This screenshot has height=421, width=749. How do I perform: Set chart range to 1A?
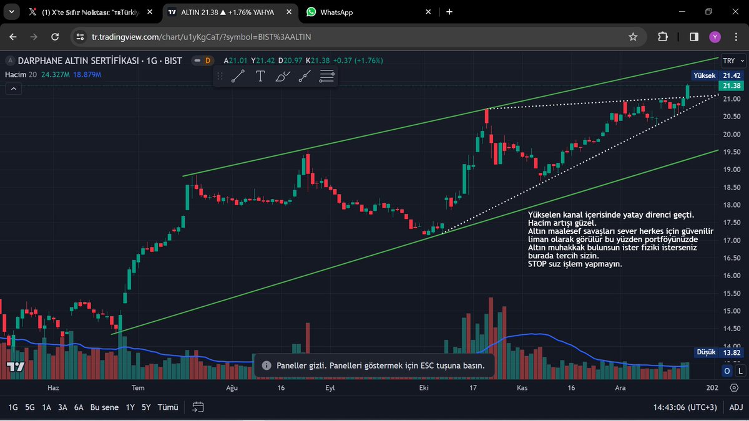(47, 407)
